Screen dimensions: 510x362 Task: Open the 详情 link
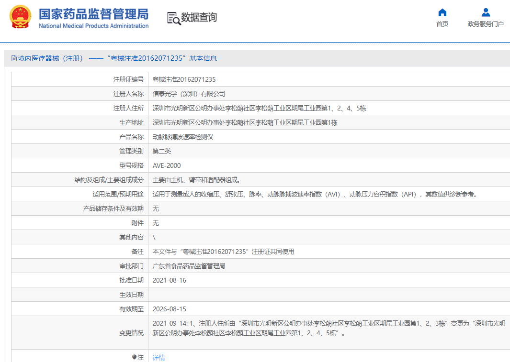coord(159,357)
